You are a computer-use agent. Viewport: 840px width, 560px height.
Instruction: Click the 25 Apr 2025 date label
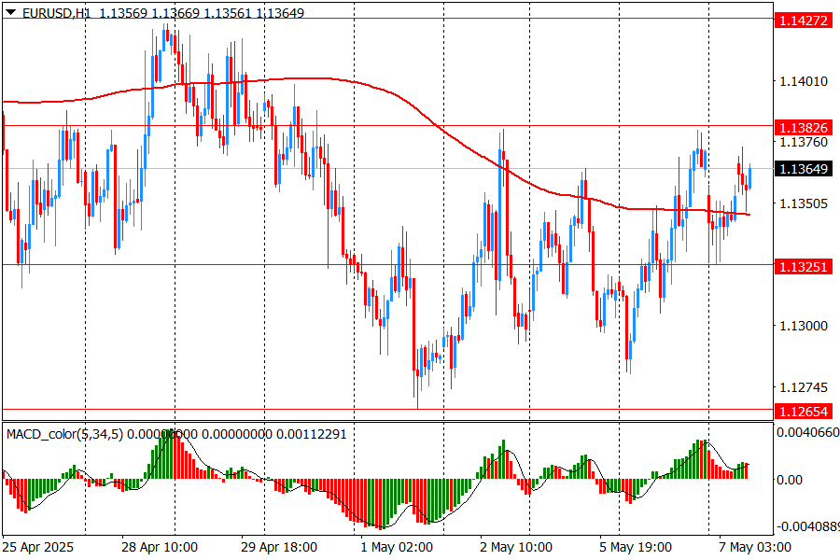38,547
